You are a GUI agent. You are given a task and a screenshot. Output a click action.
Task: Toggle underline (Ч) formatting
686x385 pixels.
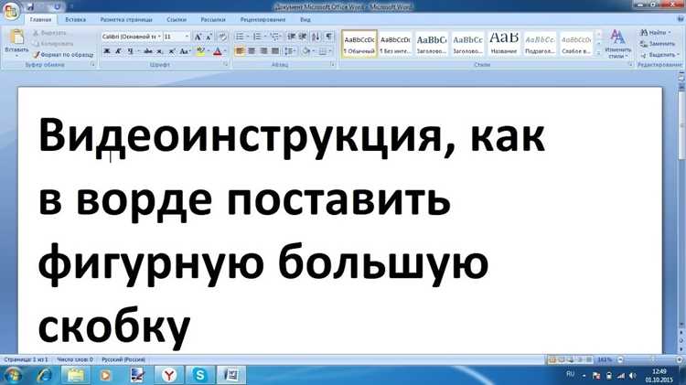tap(130, 51)
